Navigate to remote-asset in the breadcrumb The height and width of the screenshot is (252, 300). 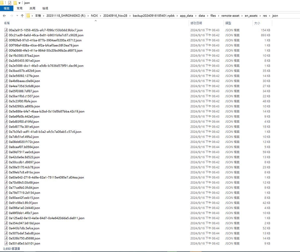230,16
